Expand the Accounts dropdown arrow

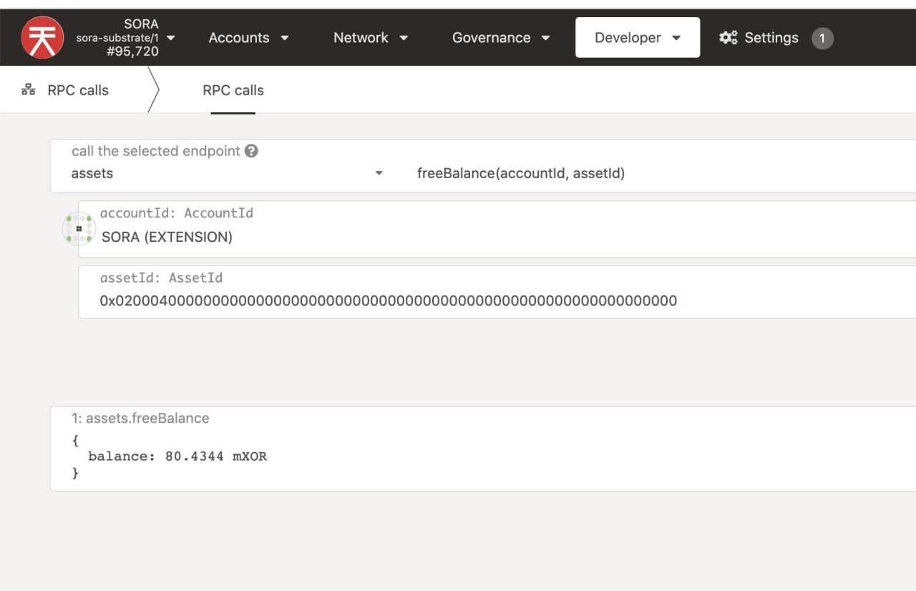[x=285, y=38]
